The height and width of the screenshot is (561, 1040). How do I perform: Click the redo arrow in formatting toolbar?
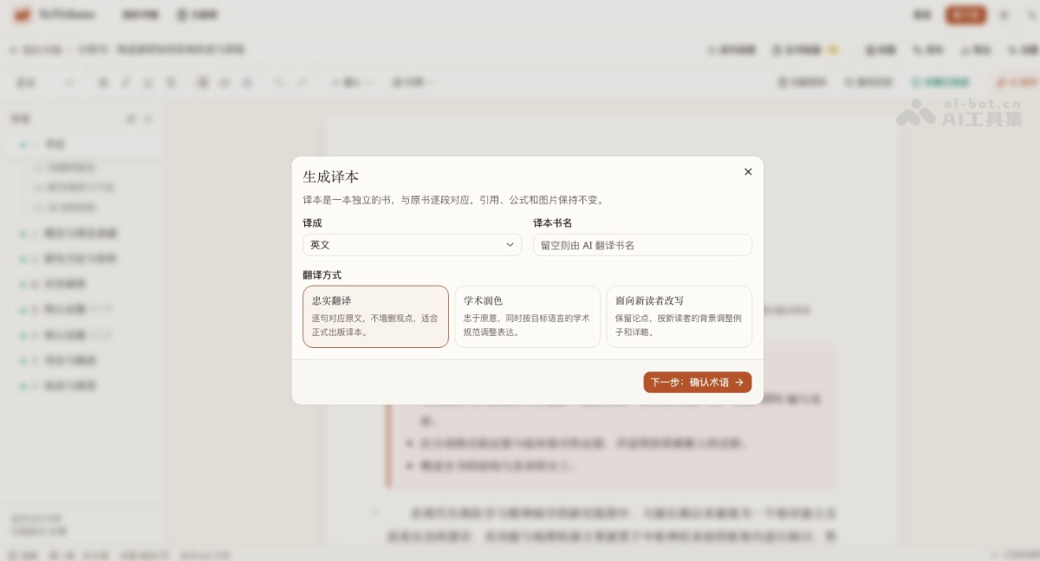[301, 83]
